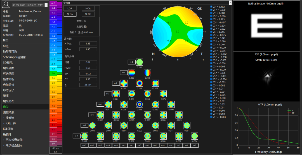The height and width of the screenshot is (155, 302).
Task: Click the LOA button
Action: (70, 8)
